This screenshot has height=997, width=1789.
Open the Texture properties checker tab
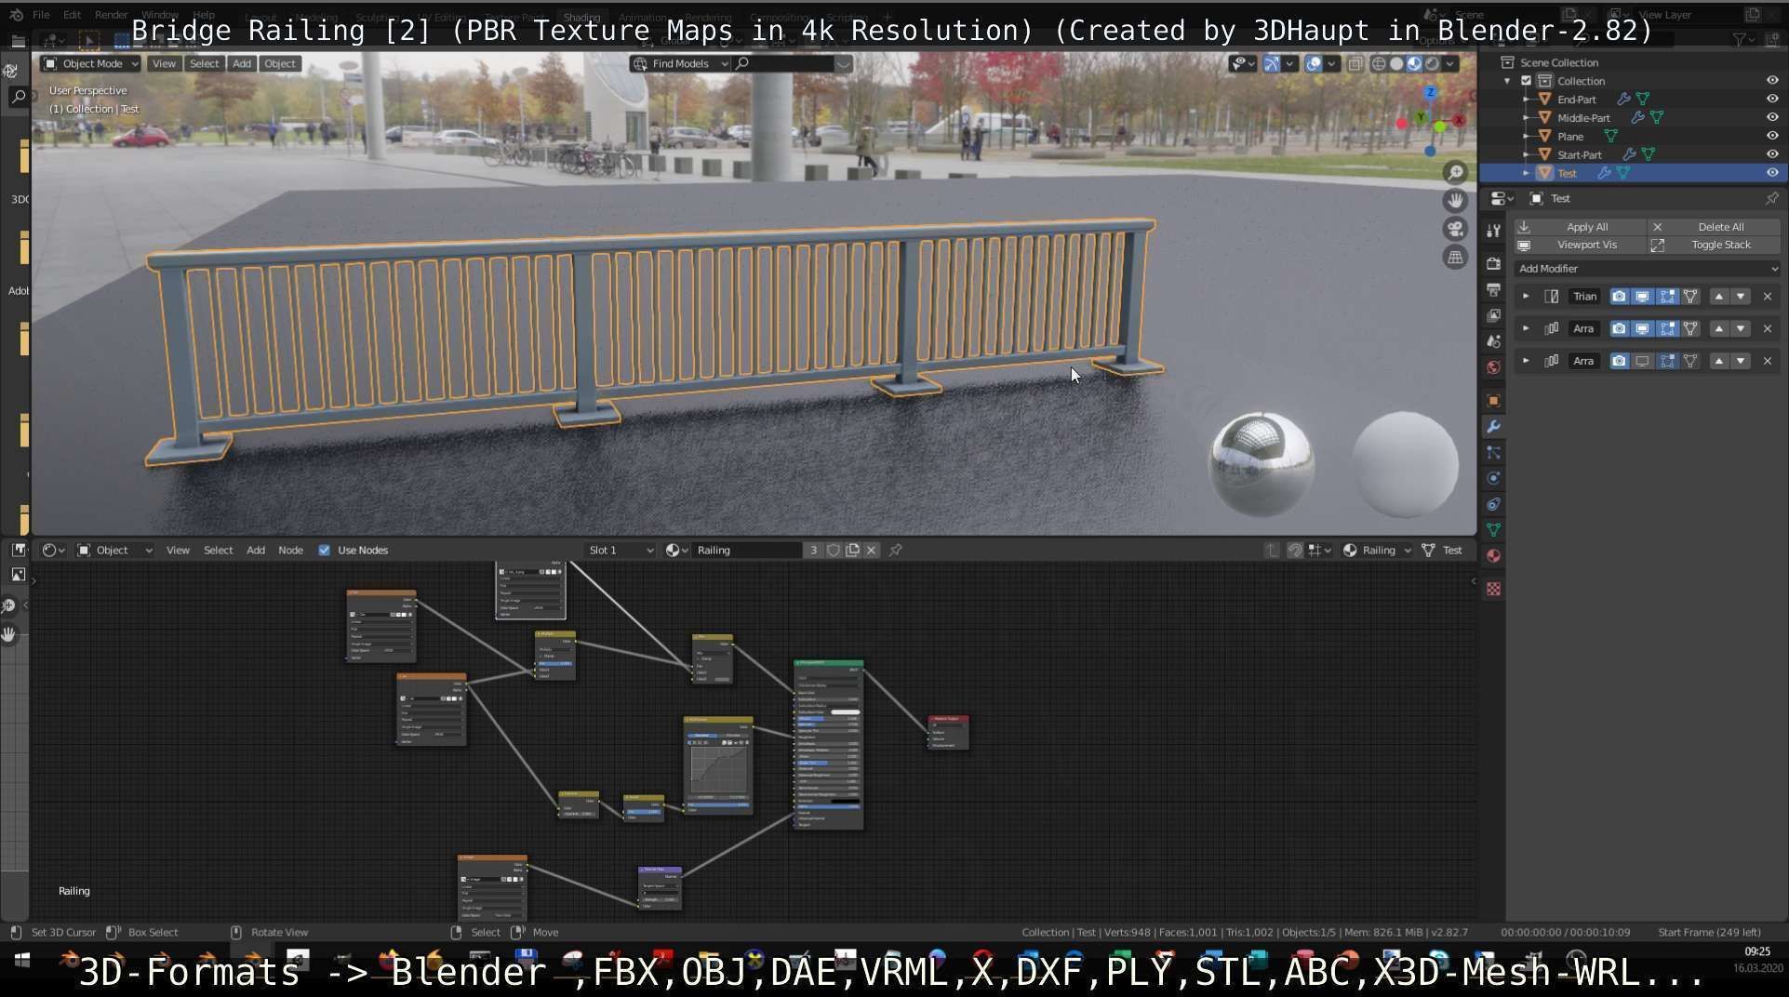pyautogui.click(x=1493, y=590)
